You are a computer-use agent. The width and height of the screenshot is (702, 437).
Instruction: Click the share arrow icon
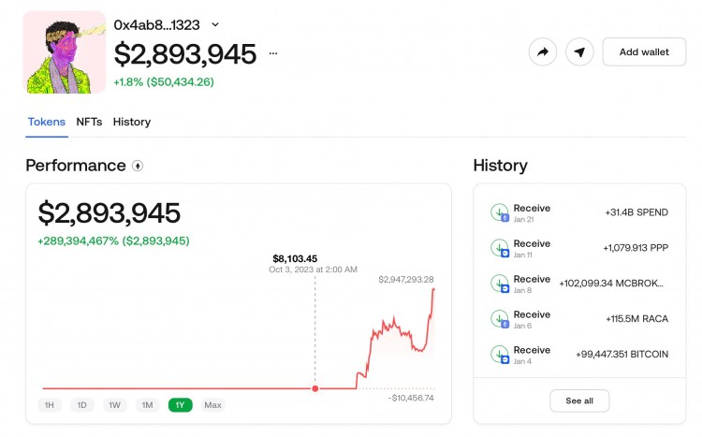(x=543, y=52)
